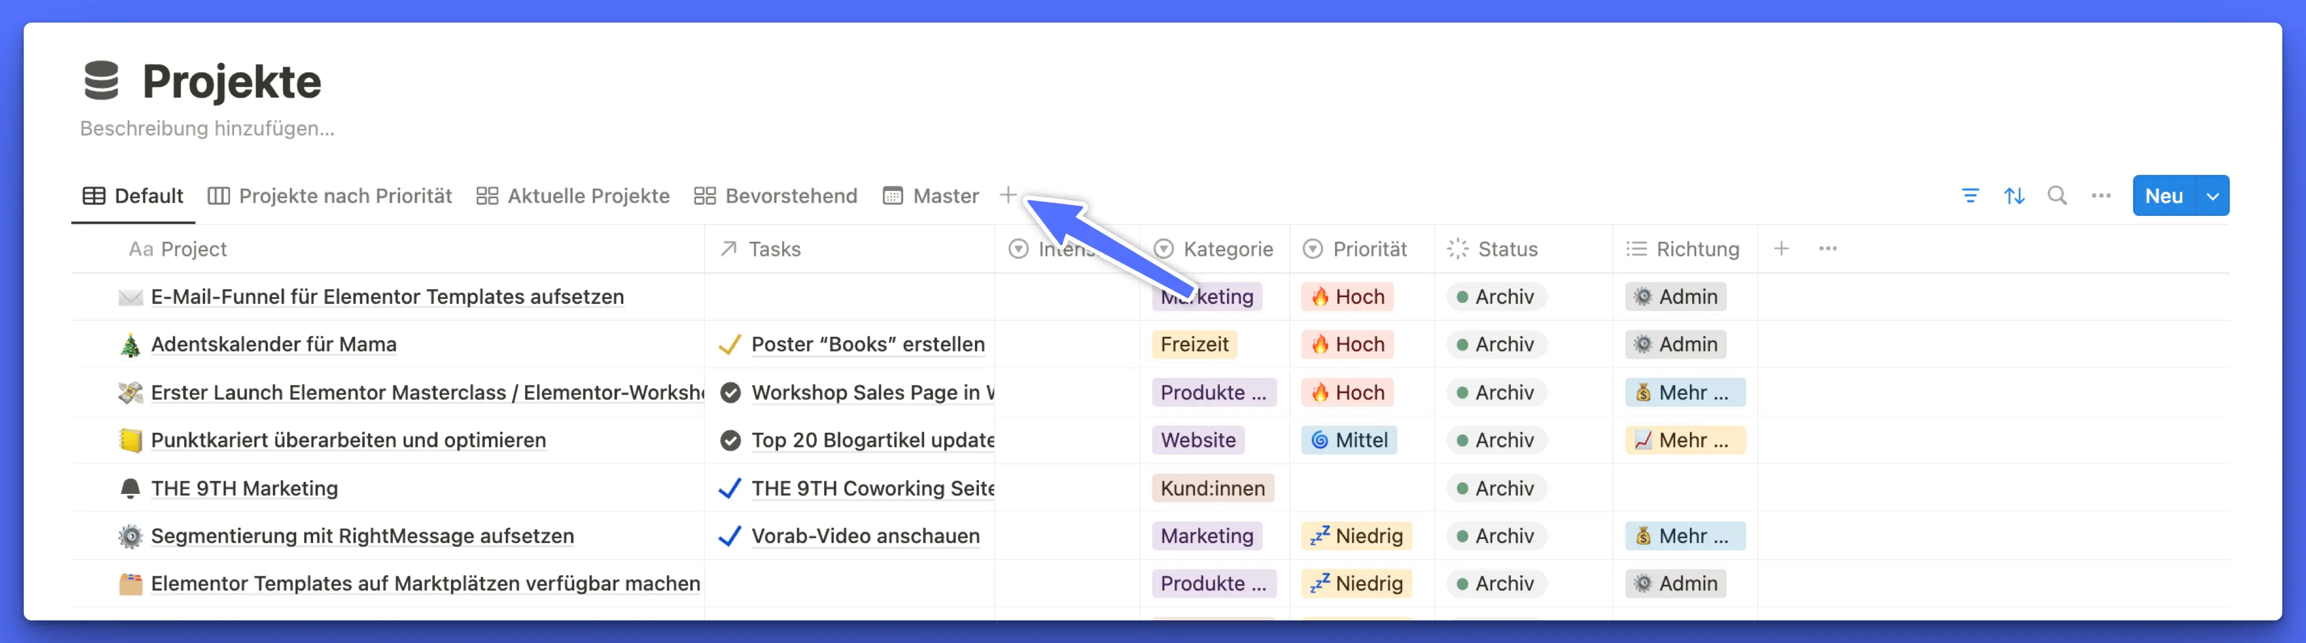Add a new property column via plus
The image size is (2306, 643).
(x=1780, y=249)
